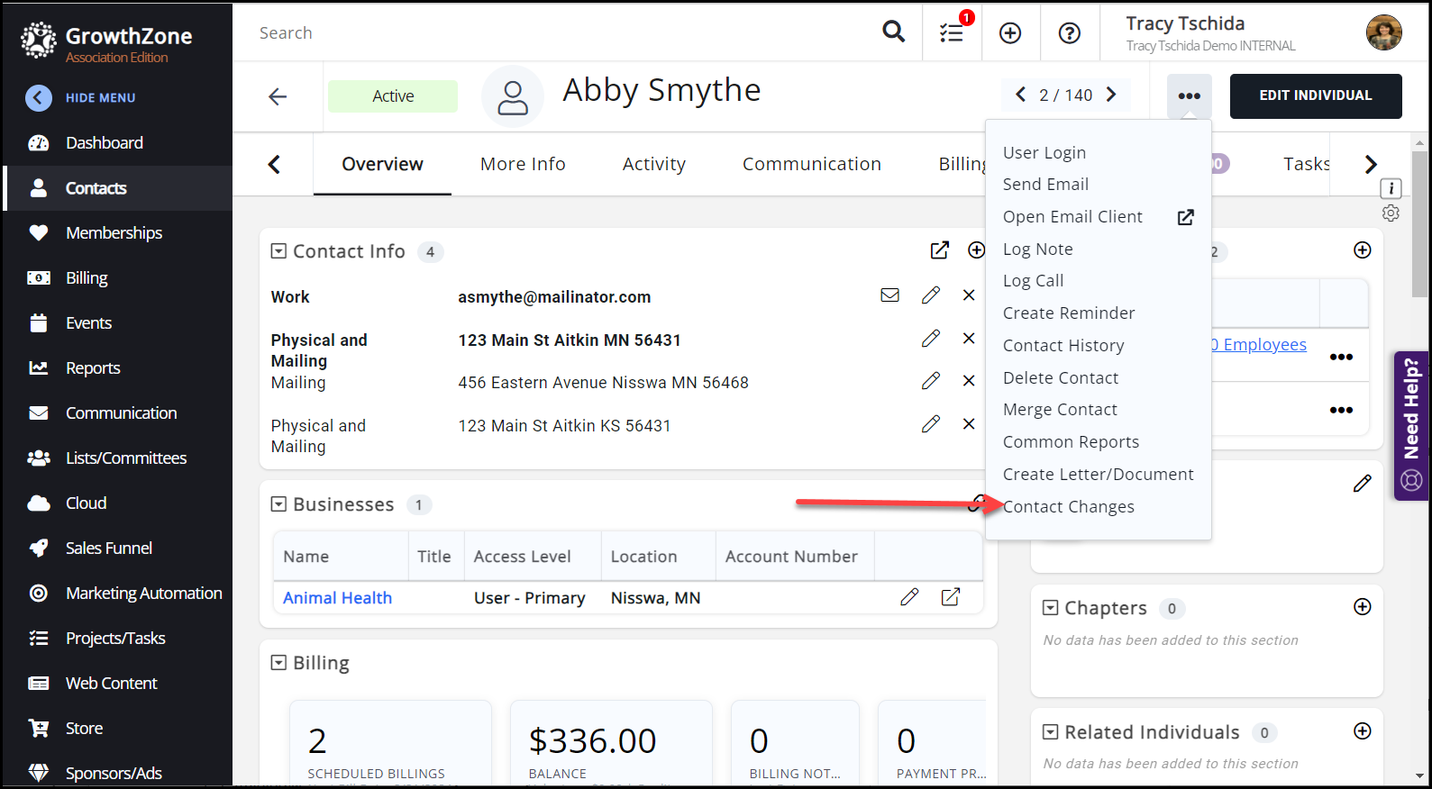Click the envelope icon beside work email
1432x789 pixels.
click(x=889, y=295)
